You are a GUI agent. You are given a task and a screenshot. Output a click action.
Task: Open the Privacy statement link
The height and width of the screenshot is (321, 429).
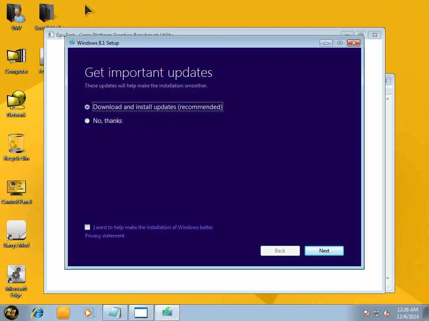pos(104,236)
